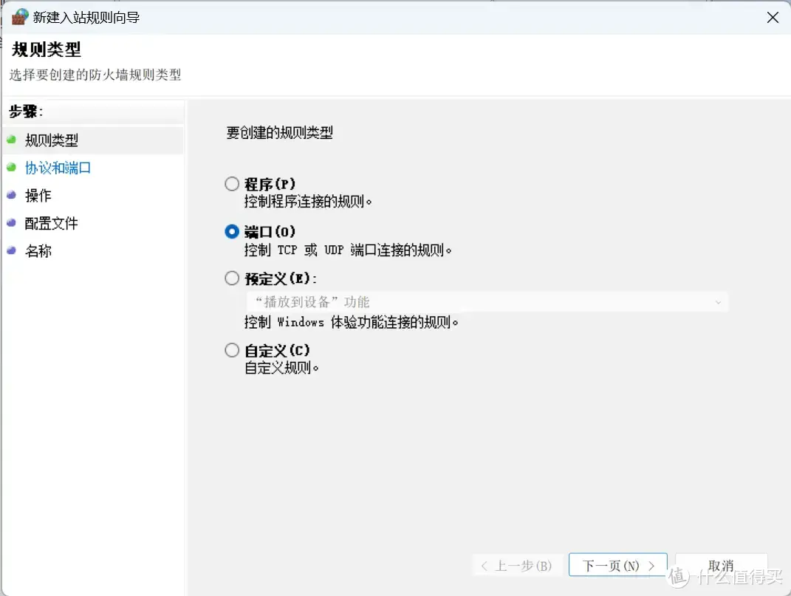The height and width of the screenshot is (596, 791).
Task: Go to the 名称 step
Action: [x=38, y=251]
